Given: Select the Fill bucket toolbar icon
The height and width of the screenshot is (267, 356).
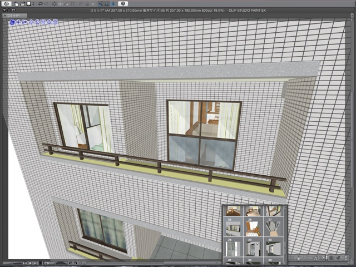Looking at the screenshot, I should click(67, 4).
